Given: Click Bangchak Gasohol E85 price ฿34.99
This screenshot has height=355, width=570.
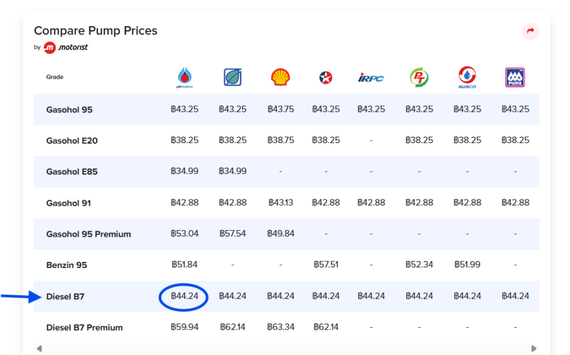Looking at the screenshot, I should [233, 171].
